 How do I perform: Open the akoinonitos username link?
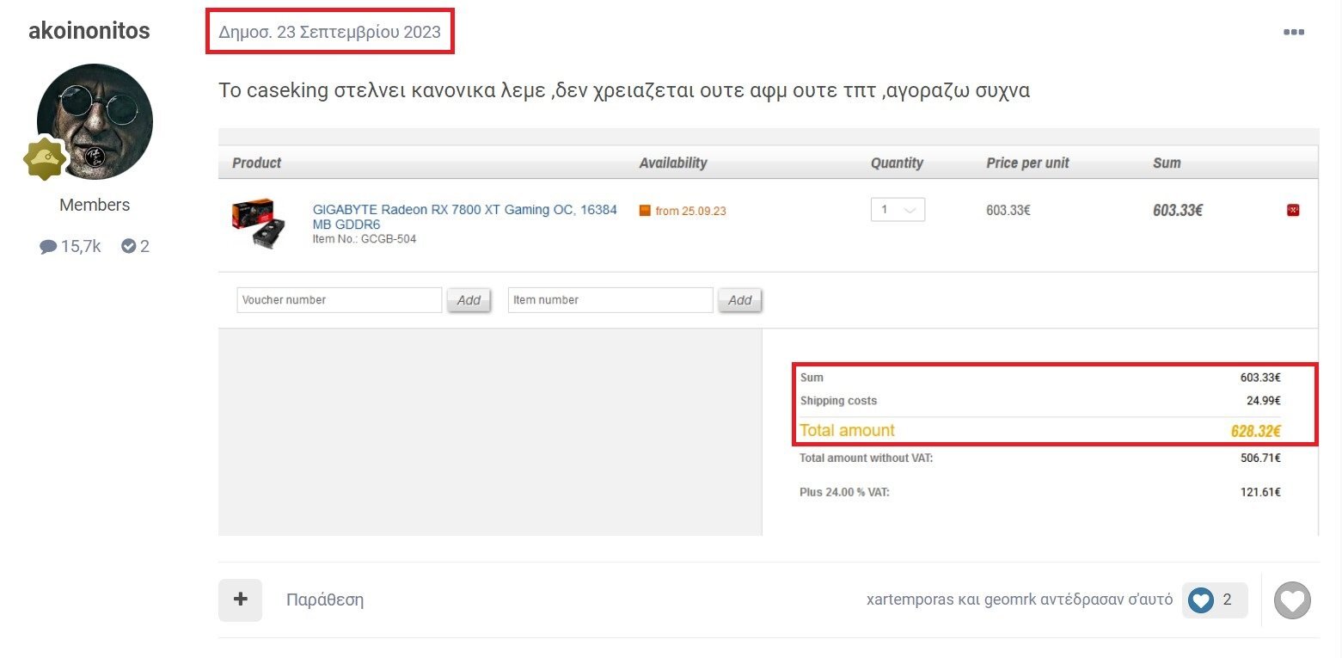89,31
